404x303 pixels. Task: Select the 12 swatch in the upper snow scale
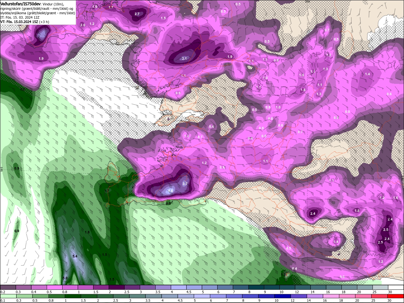coord(303,287)
